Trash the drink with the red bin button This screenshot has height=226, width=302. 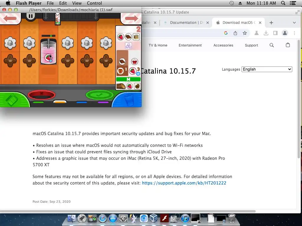tap(42, 94)
